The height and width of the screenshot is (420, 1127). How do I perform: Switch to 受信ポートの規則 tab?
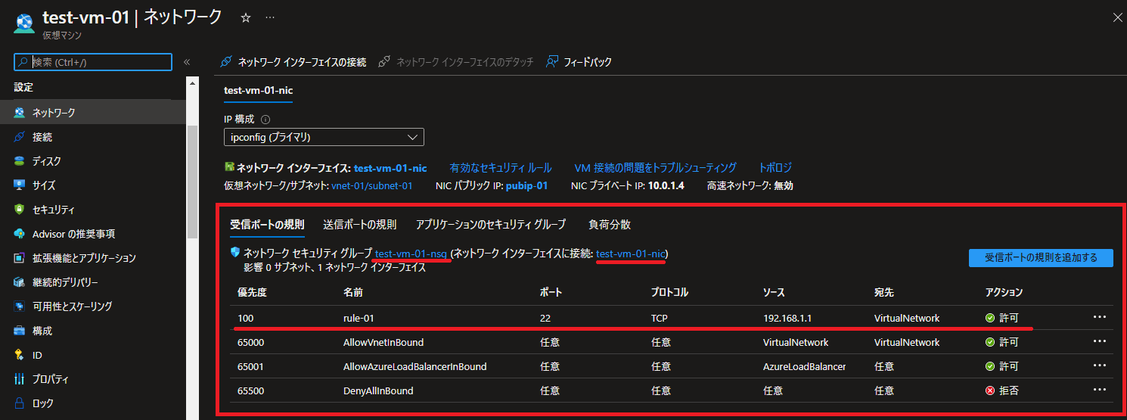267,224
